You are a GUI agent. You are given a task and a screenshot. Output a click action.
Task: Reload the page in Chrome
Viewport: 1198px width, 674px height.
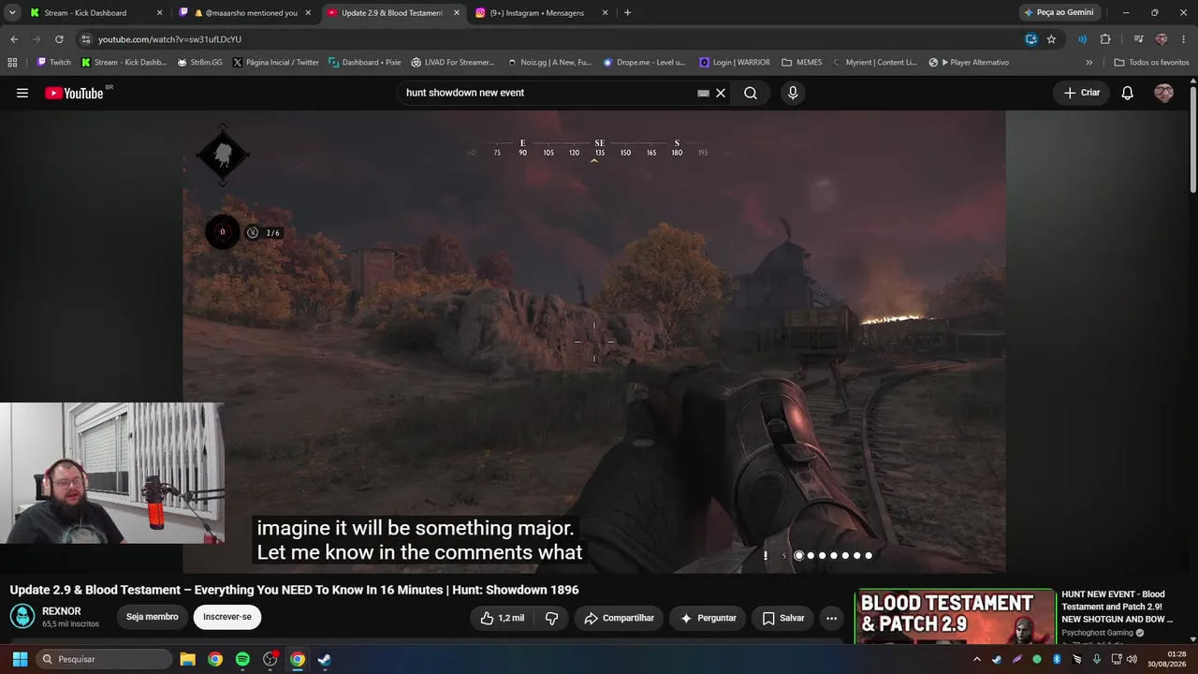(59, 39)
